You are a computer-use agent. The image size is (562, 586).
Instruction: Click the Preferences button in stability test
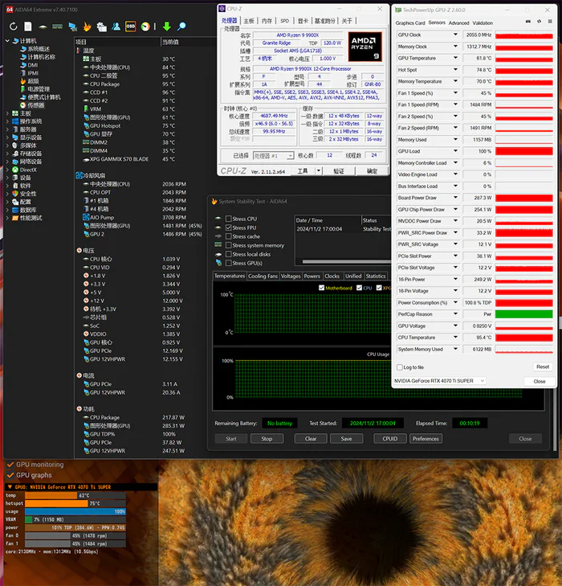[x=426, y=439]
